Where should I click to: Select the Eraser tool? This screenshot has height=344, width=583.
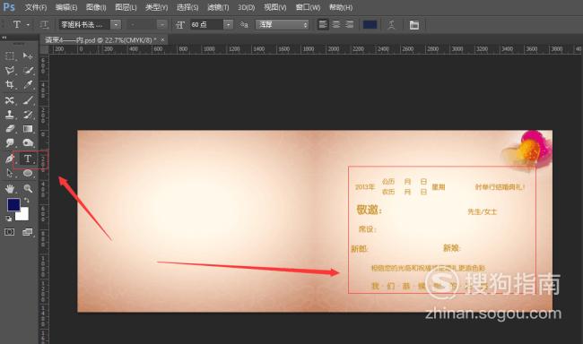(x=10, y=128)
